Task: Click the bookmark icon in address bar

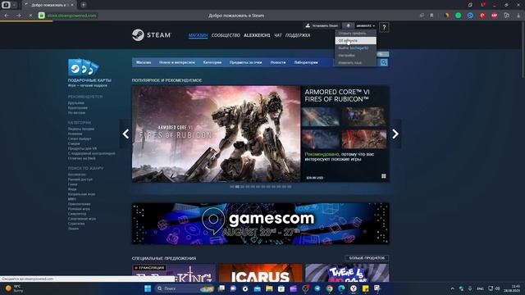Action: pos(431,16)
